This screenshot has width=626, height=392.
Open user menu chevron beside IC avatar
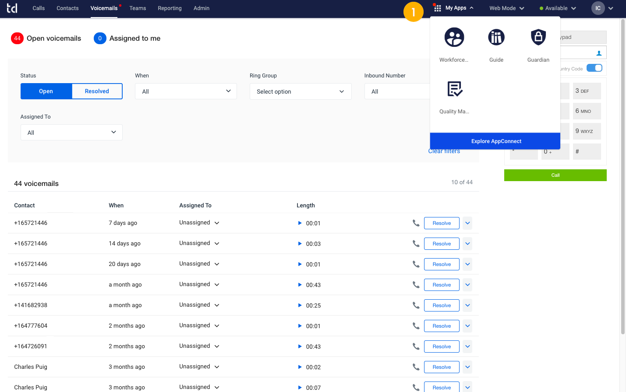pyautogui.click(x=611, y=8)
